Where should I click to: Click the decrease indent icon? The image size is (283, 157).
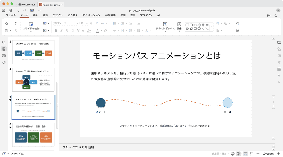click(131, 23)
